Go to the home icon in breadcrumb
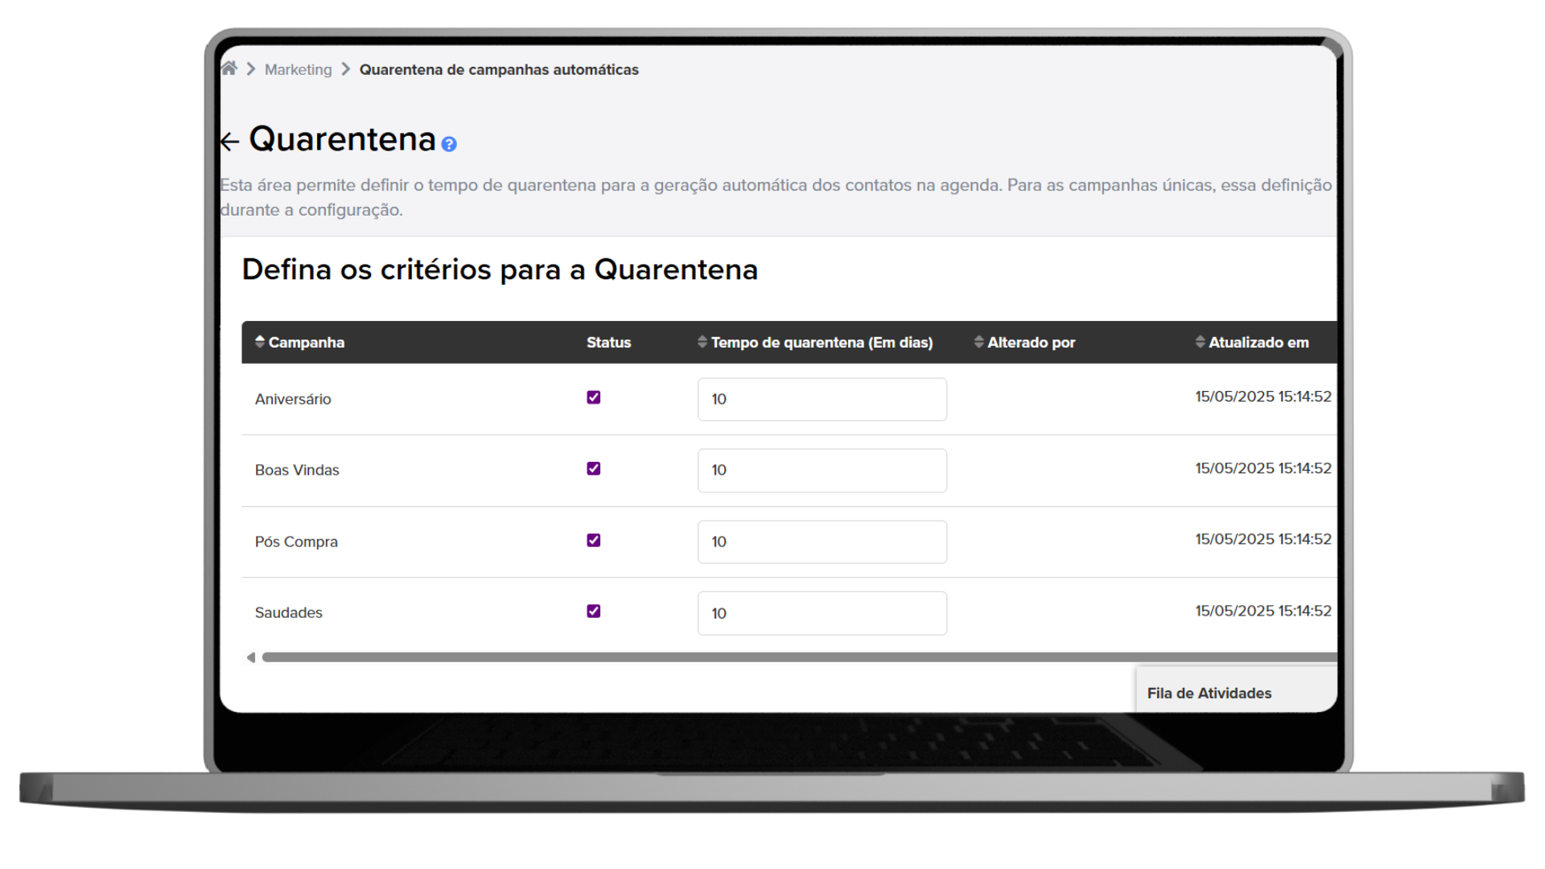This screenshot has width=1545, height=869. tap(229, 68)
